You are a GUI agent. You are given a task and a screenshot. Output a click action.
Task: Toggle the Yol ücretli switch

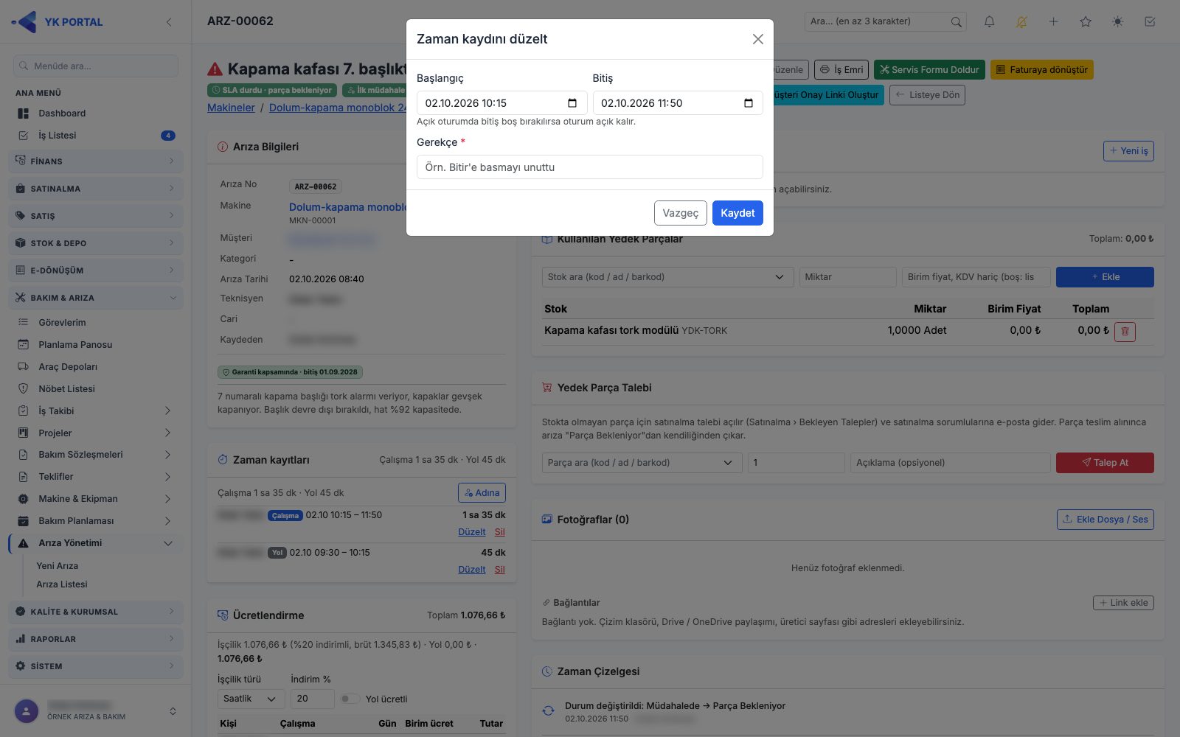click(350, 699)
